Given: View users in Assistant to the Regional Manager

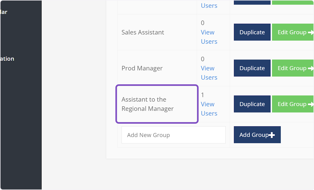Looking at the screenshot, I should [x=209, y=109].
